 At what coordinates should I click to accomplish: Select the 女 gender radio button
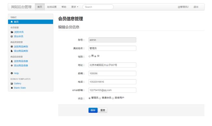tap(95, 56)
